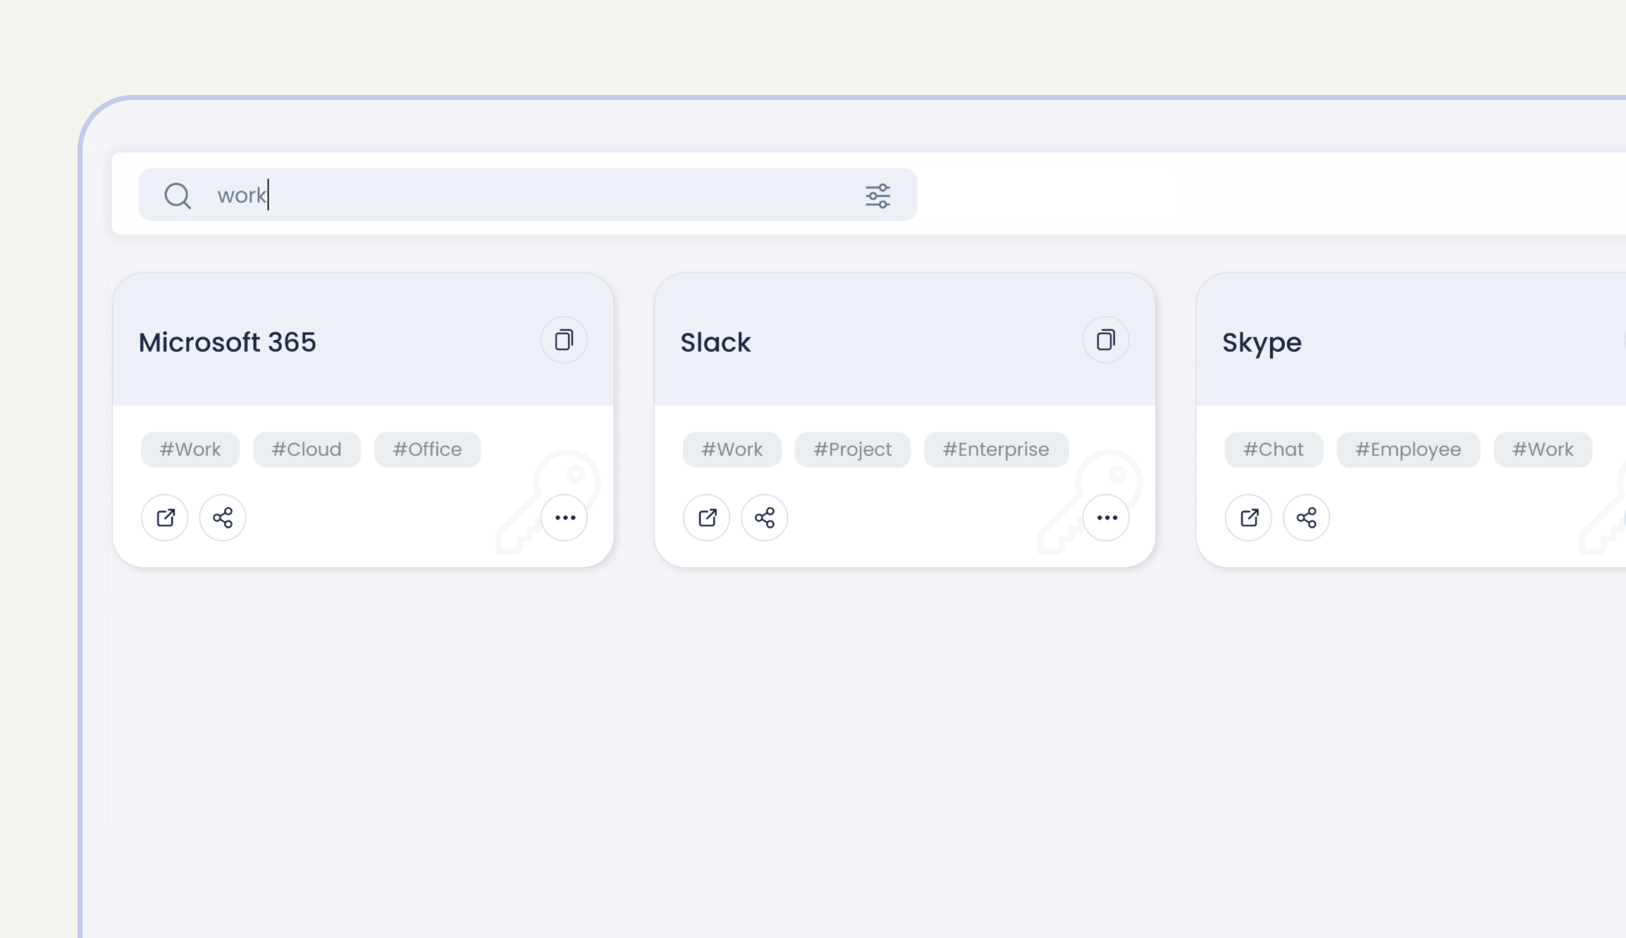Screen dimensions: 1626x938
Task: Select the #Office tag
Action: tap(428, 449)
